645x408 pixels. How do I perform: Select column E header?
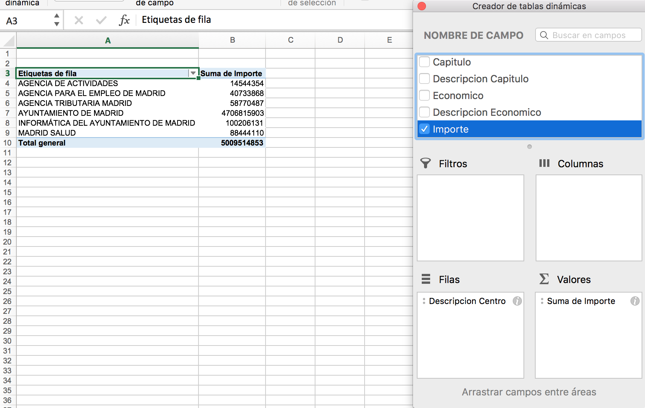click(389, 40)
